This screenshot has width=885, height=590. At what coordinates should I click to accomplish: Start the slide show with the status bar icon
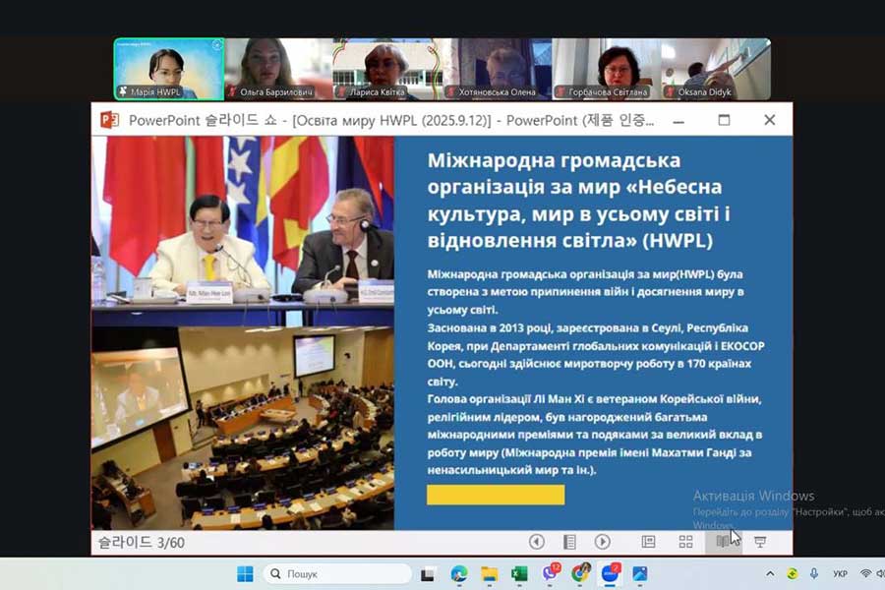[x=760, y=542]
